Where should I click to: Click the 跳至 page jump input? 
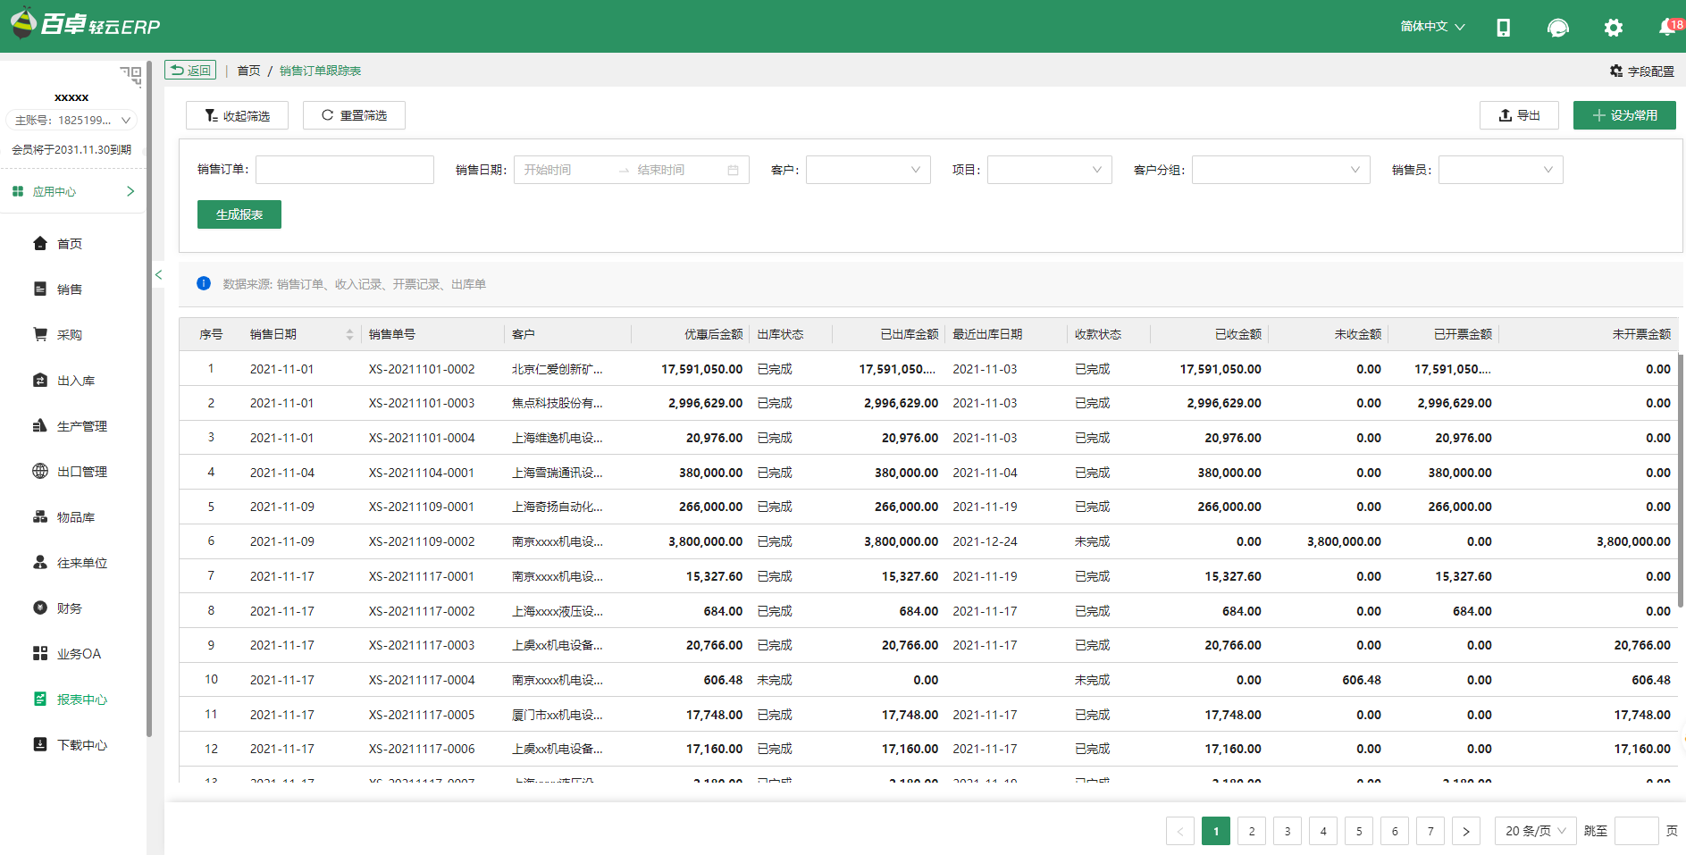coord(1637,831)
